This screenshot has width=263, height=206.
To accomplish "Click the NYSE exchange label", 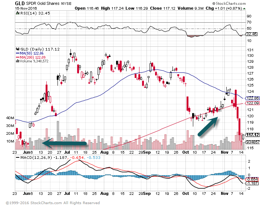I will 66,3.
